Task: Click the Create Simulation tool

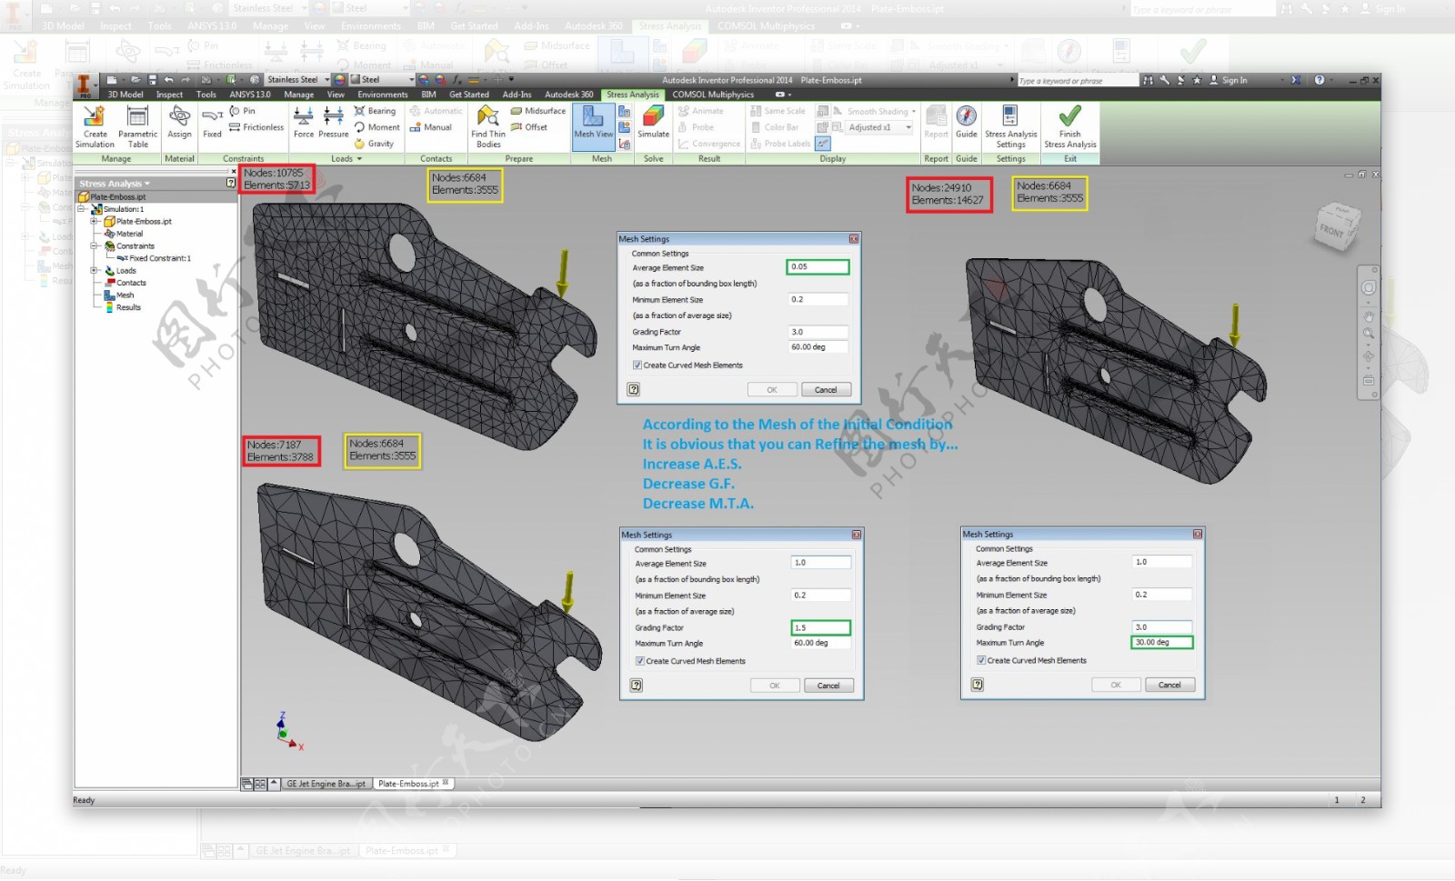Action: click(95, 126)
